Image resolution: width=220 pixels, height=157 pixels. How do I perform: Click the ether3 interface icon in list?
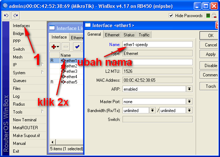[x=63, y=71]
